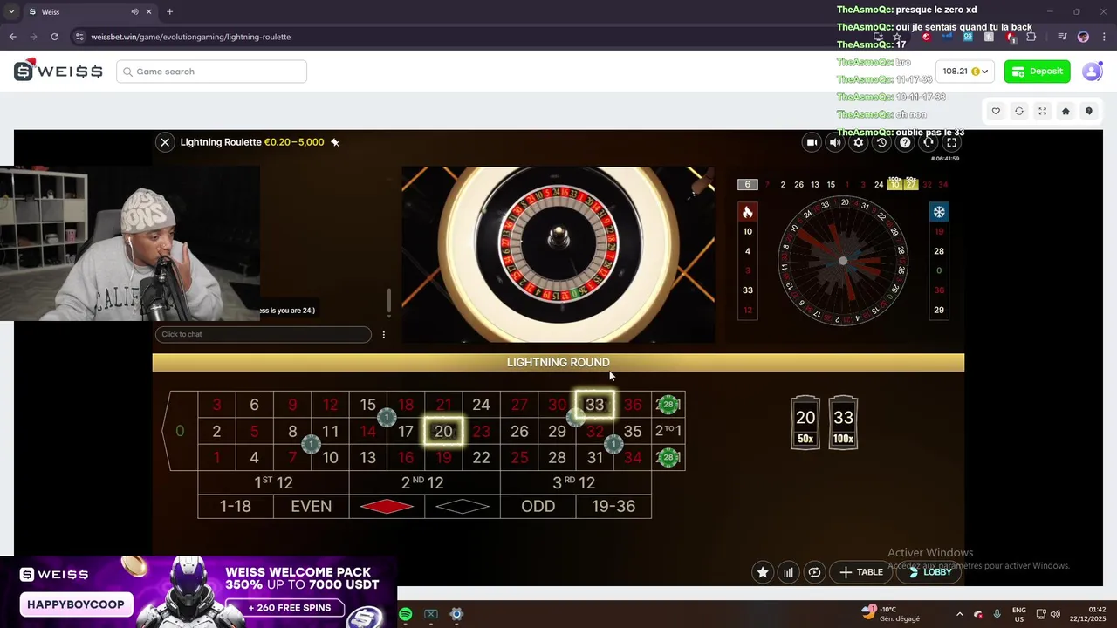Image resolution: width=1117 pixels, height=628 pixels.
Task: Show hidden system tray icons chevron
Action: pos(959,614)
